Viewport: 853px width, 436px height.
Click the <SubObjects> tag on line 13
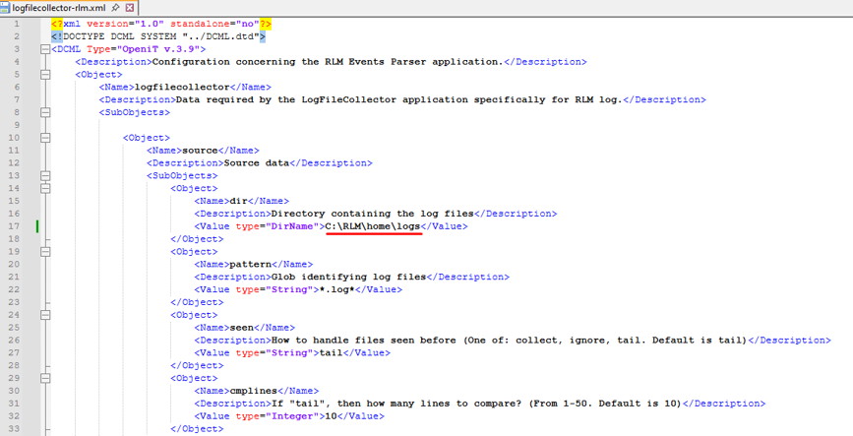pos(182,176)
